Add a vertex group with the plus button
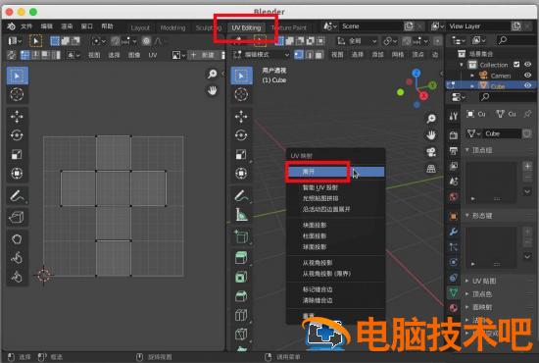Image resolution: width=539 pixels, height=363 pixels. tap(527, 167)
